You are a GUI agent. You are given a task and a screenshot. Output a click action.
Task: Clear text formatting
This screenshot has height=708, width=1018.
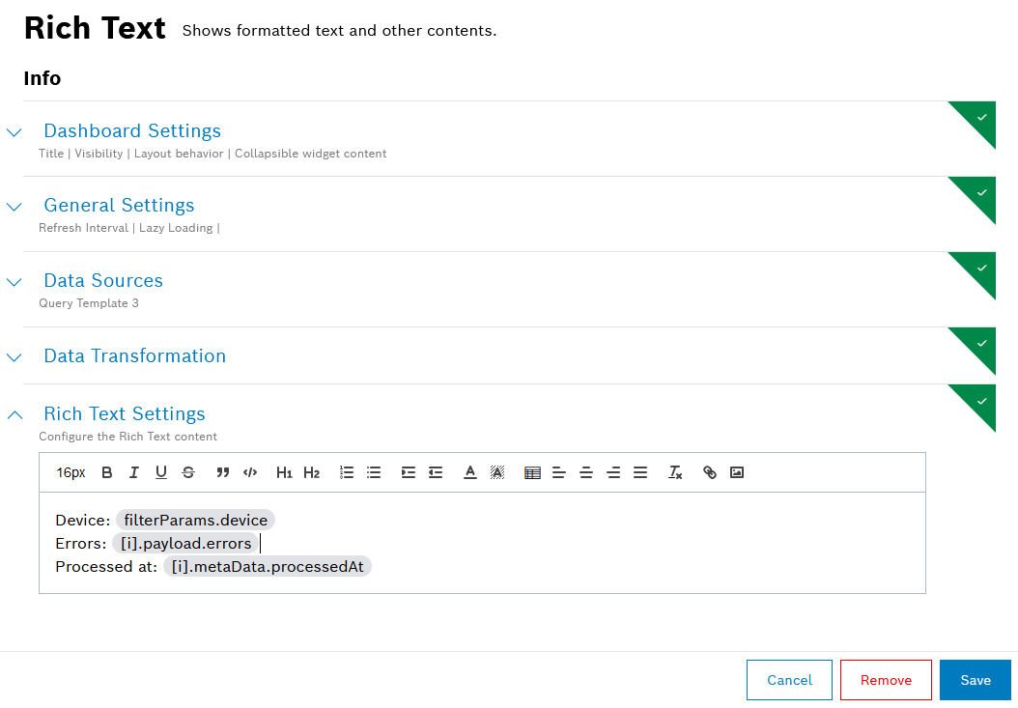coord(675,472)
